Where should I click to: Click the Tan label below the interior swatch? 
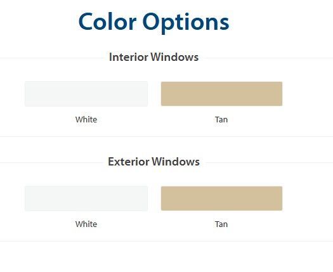[x=221, y=120]
